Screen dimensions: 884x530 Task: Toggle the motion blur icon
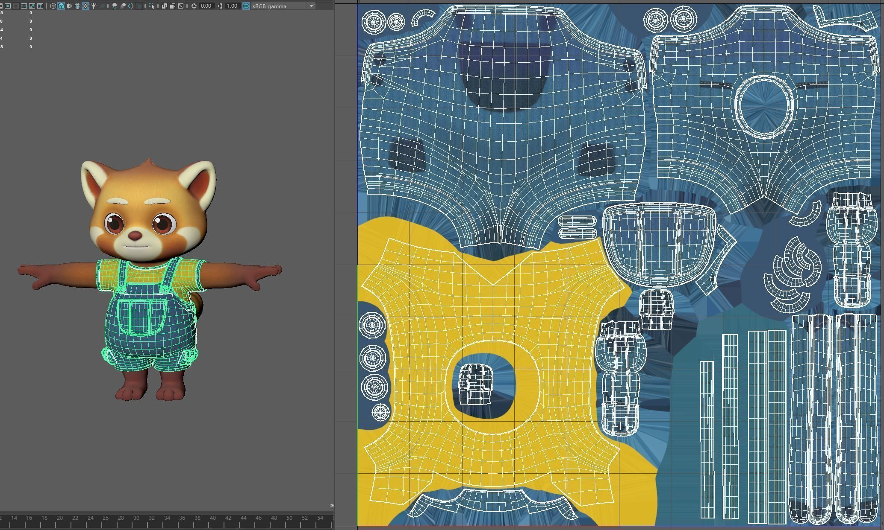pyautogui.click(x=123, y=6)
